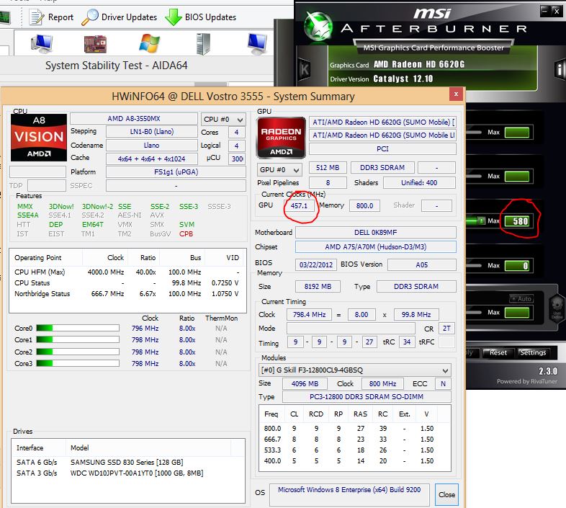This screenshot has width=566, height=508.
Task: Open the CPU #0 selector dropdown
Action: click(x=223, y=119)
